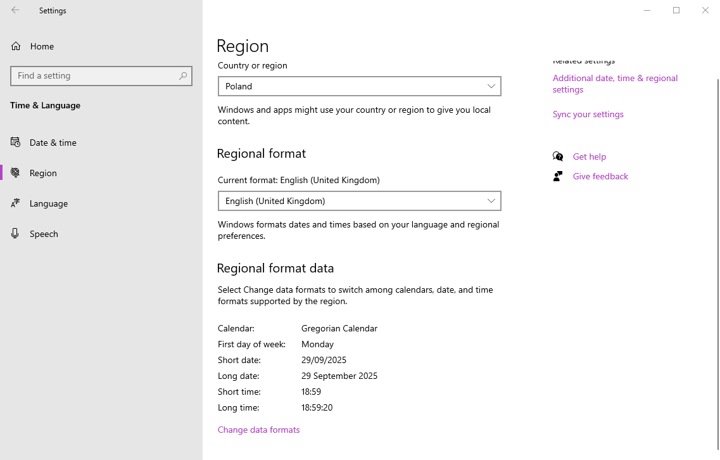Click the Get help chat bubble icon

[558, 157]
